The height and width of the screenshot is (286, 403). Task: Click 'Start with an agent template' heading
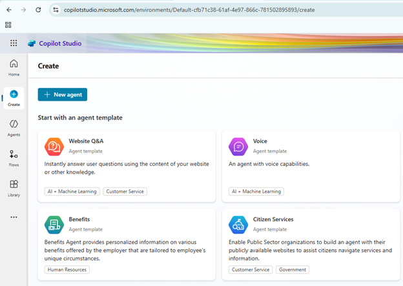(80, 117)
